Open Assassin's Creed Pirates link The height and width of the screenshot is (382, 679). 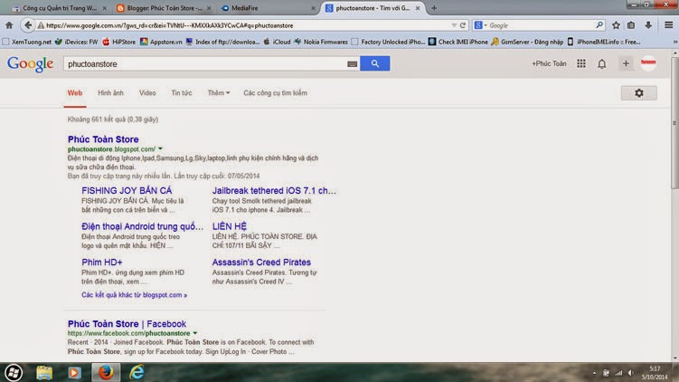(x=261, y=263)
